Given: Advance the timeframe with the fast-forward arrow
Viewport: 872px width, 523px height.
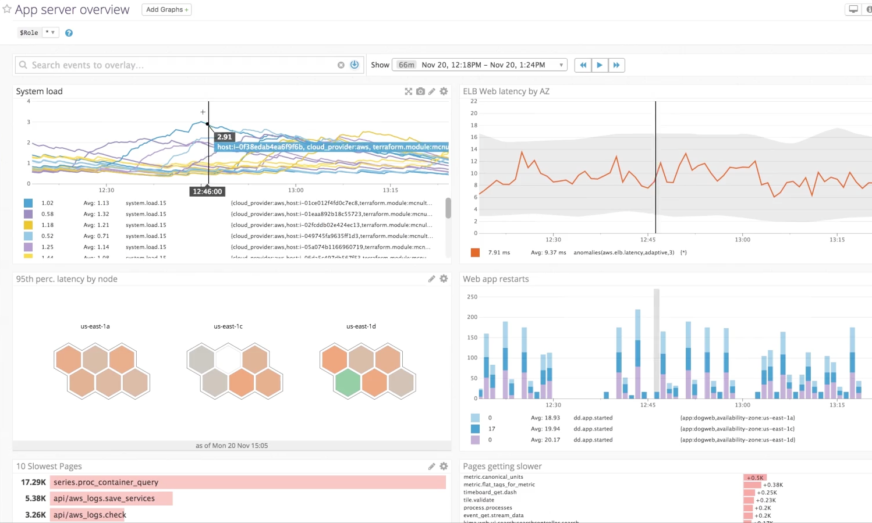Looking at the screenshot, I should pos(616,65).
